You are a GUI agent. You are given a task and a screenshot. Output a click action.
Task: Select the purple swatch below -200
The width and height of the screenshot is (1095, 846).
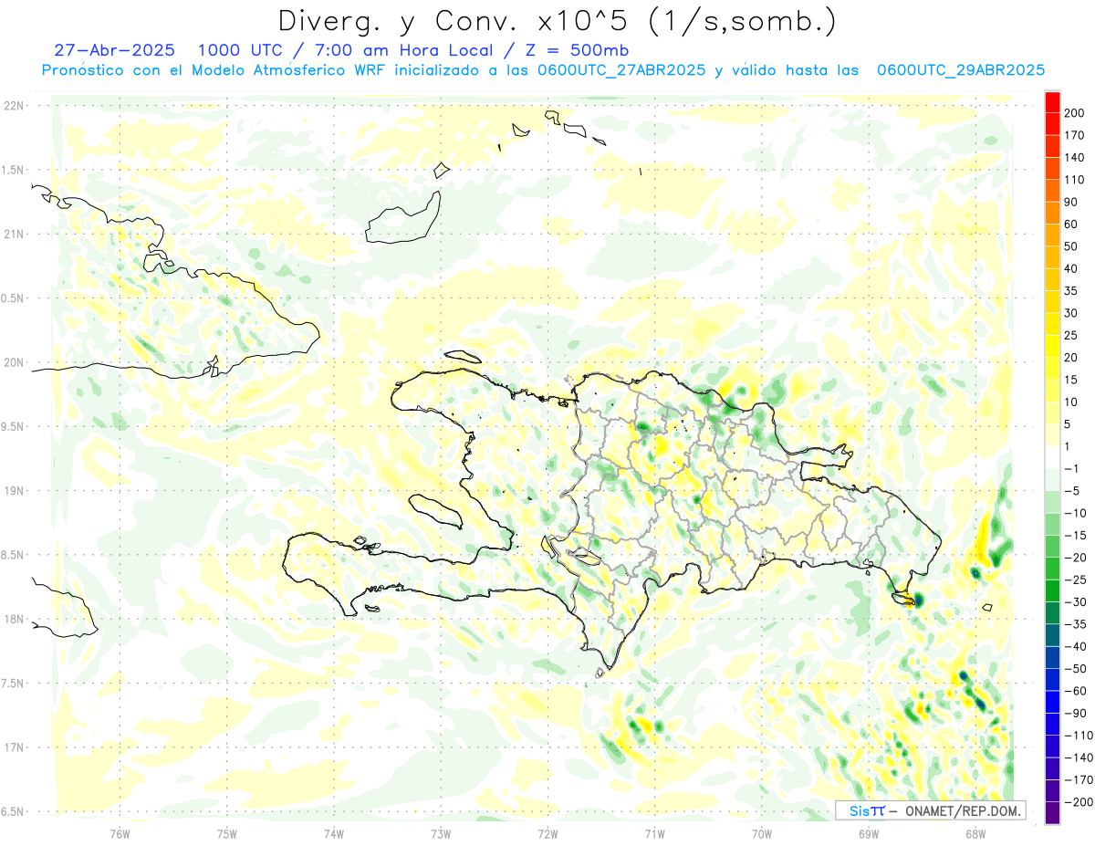point(1052,813)
